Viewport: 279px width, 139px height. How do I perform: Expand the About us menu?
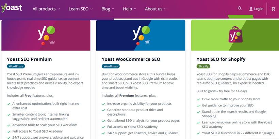pos(156,9)
